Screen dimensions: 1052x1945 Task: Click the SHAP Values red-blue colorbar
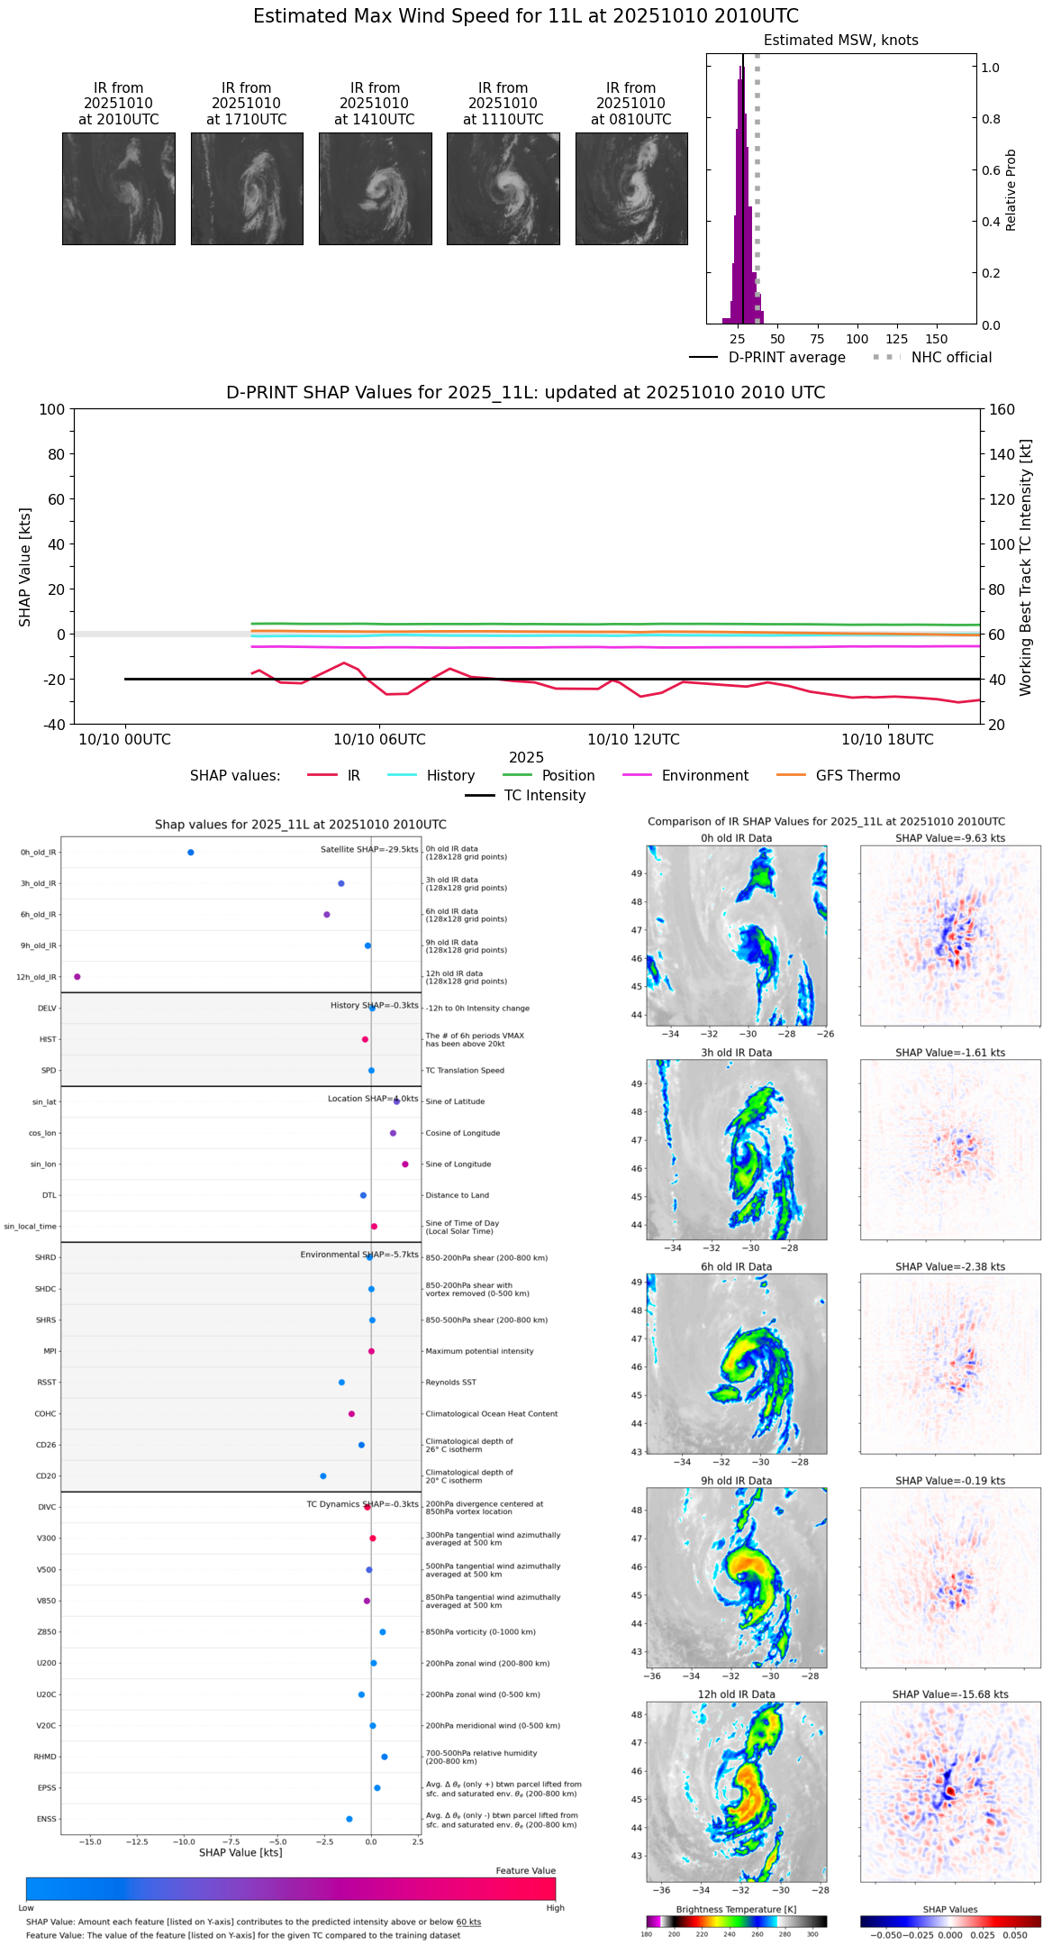[950, 1922]
